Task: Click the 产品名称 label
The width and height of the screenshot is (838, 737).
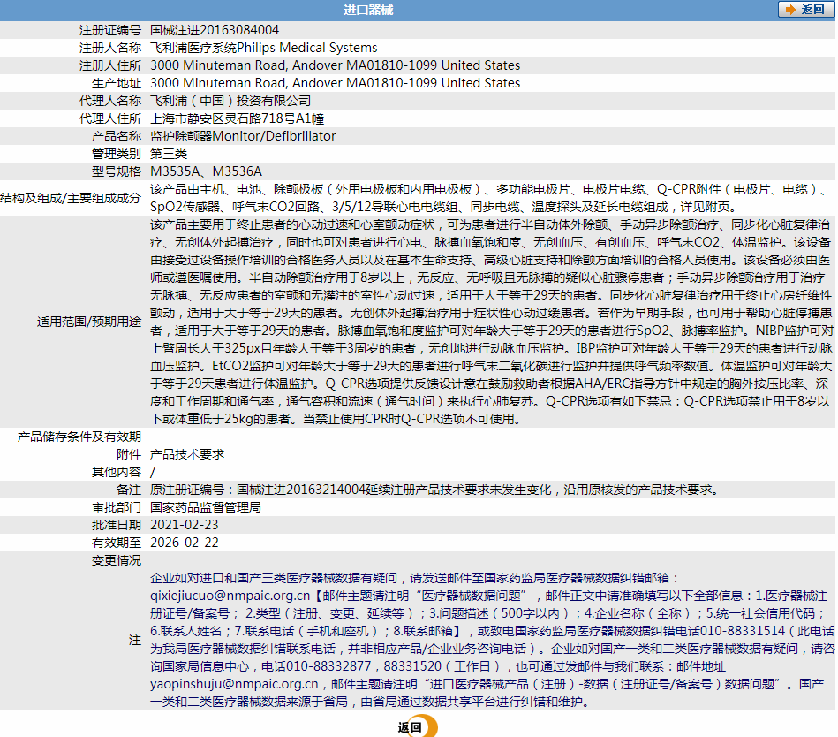Action: (x=117, y=136)
